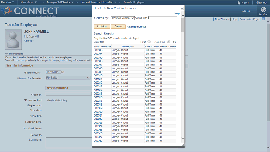Open the Search by Position Number dropdown
The image size is (270, 152).
point(123,18)
